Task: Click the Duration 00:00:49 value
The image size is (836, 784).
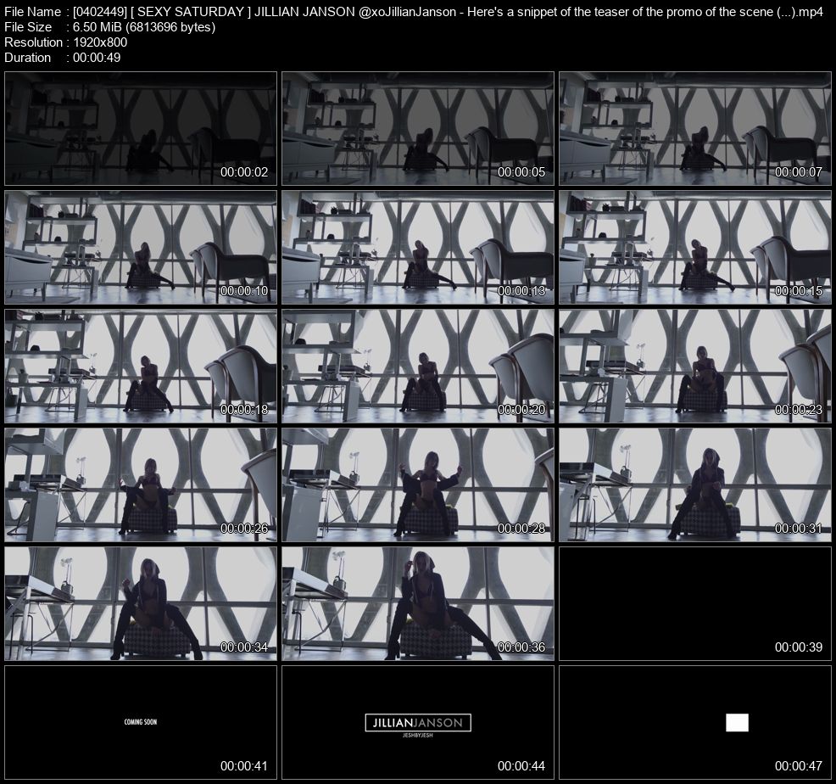Action: pos(98,57)
